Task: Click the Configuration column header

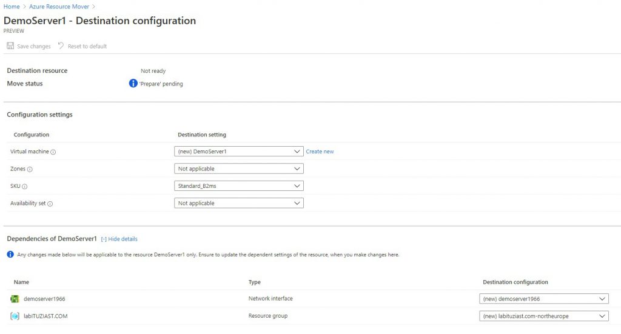Action: pyautogui.click(x=32, y=135)
